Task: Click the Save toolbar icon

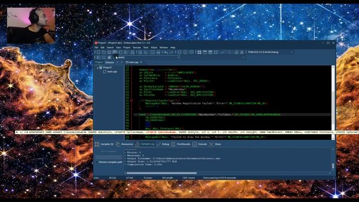Action: [109, 52]
